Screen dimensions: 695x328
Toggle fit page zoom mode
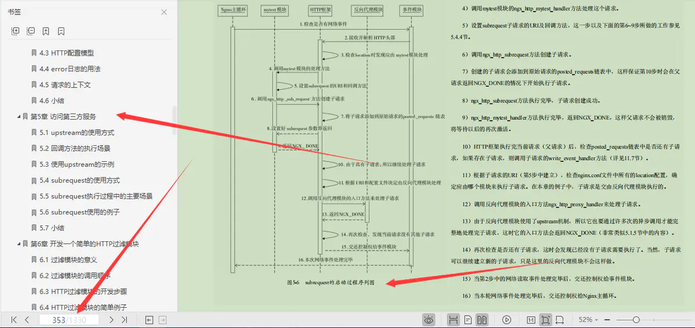coord(545,319)
